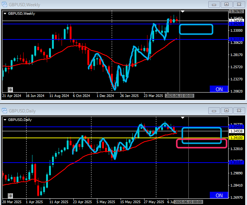Click the 1 Dec 2024 date on Weekly time axis
Viewport: 247px width, 205px height.
click(x=105, y=96)
